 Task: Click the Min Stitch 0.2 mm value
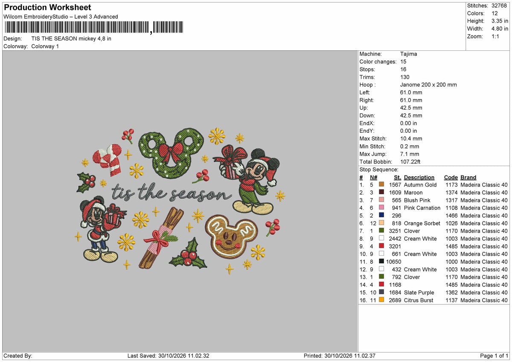coord(410,146)
